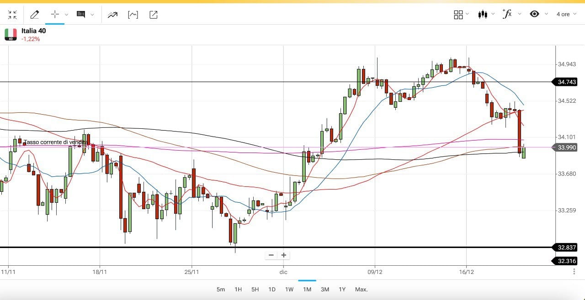
Task: Expand the arrow next to the comment tool
Action: [x=92, y=15]
